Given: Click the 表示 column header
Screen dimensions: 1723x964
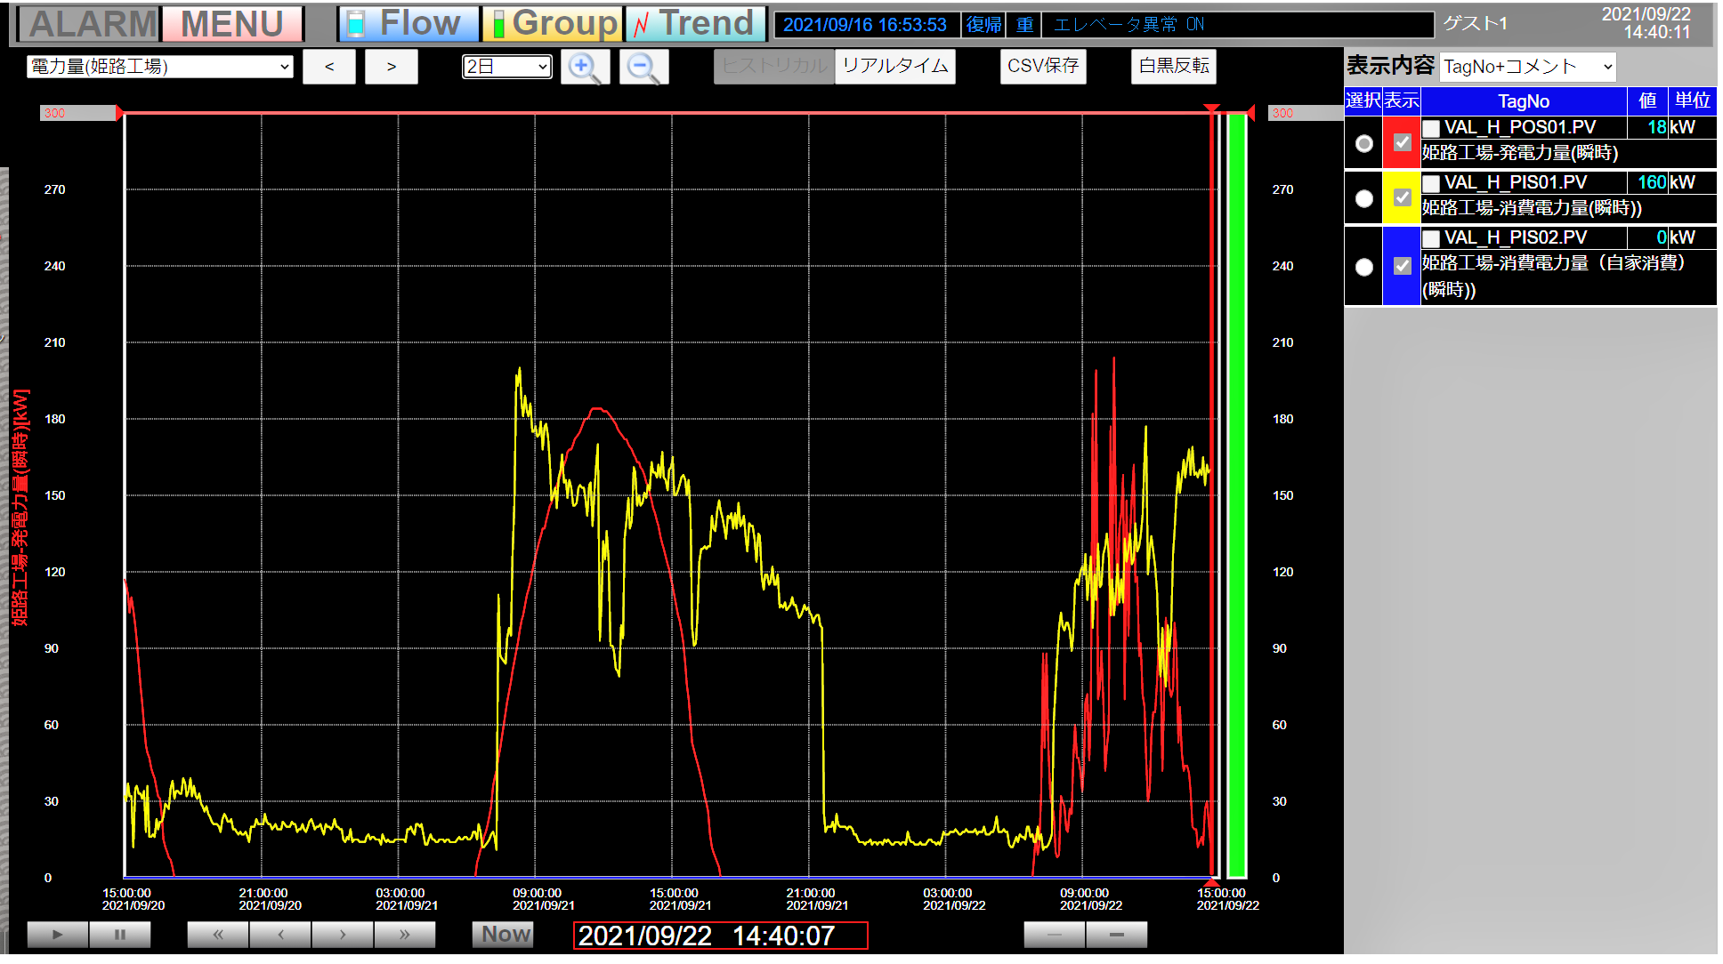Looking at the screenshot, I should tap(1402, 101).
